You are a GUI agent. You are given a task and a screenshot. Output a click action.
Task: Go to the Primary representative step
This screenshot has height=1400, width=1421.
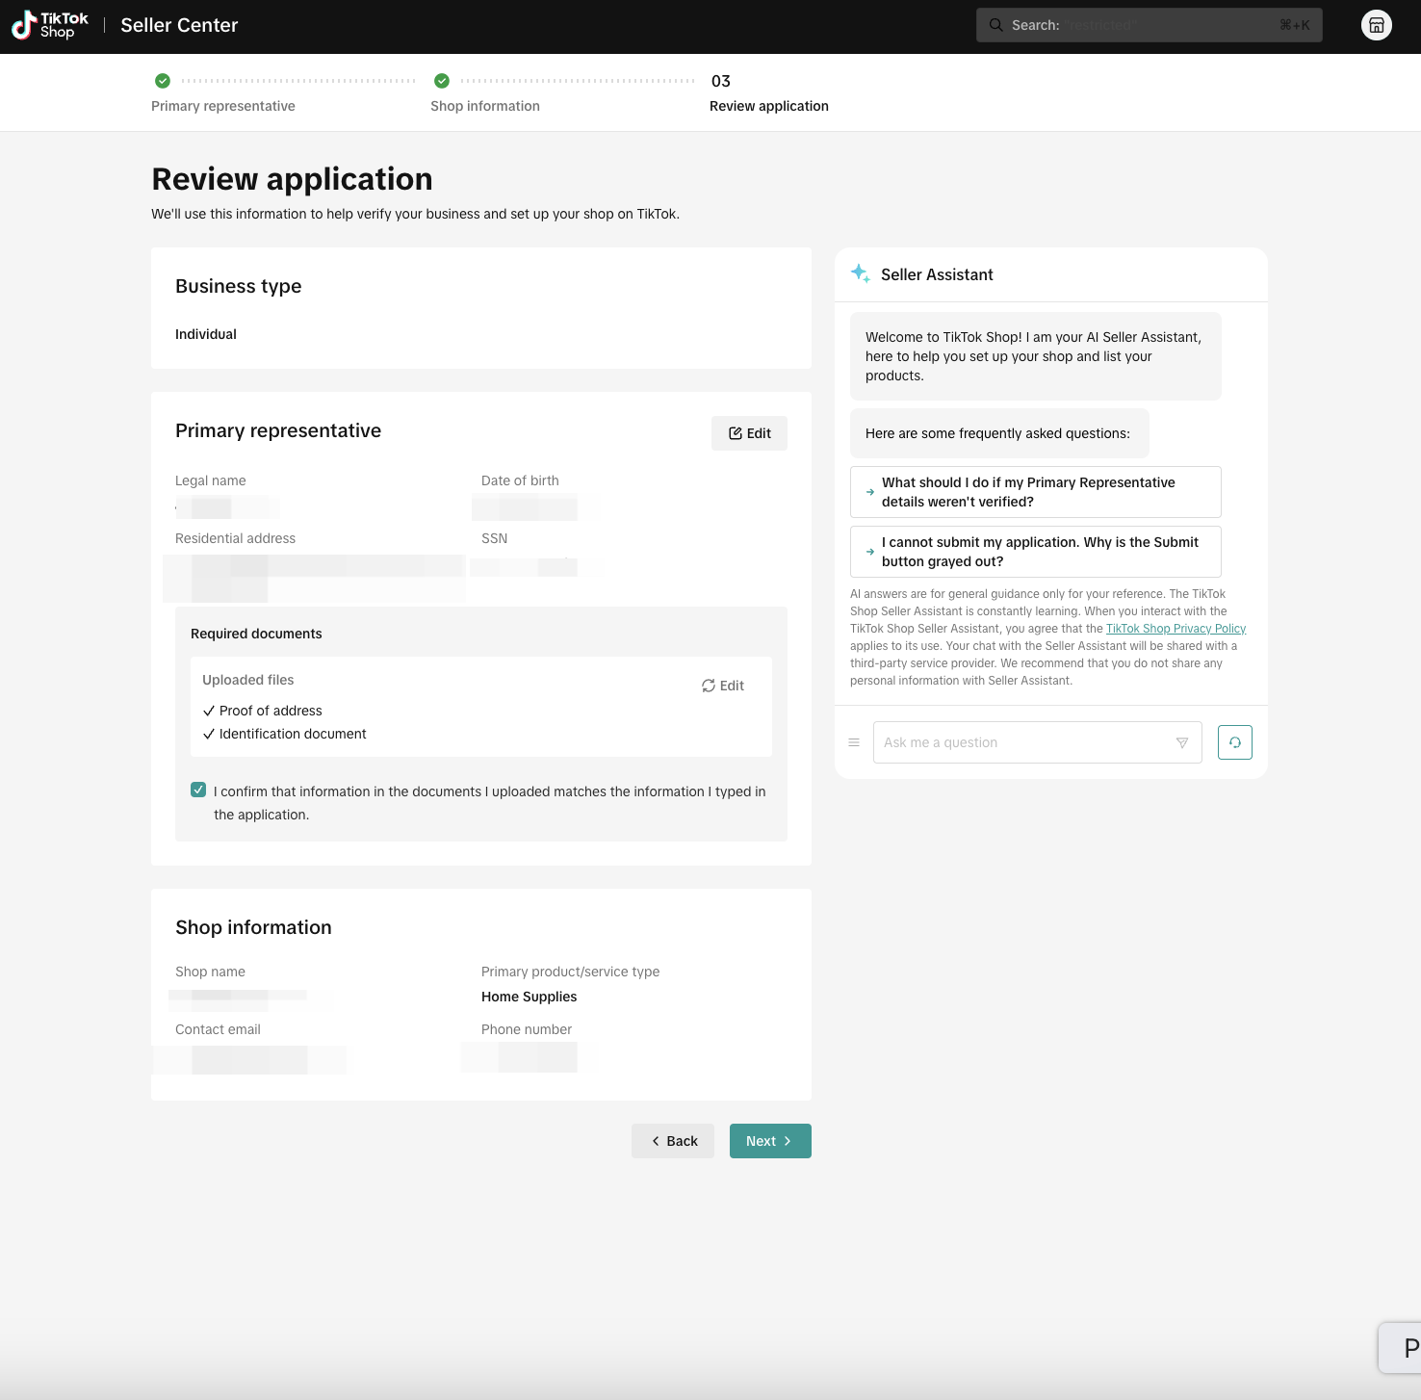[x=223, y=106]
